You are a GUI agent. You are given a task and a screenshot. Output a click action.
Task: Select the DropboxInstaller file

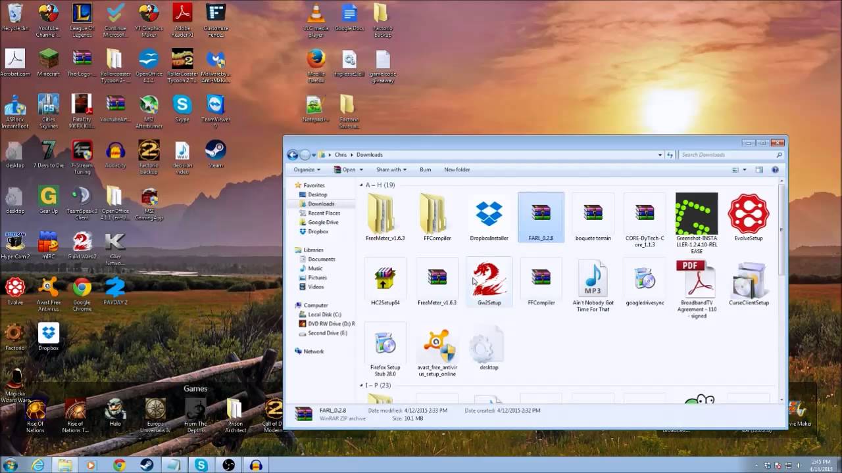point(489,217)
